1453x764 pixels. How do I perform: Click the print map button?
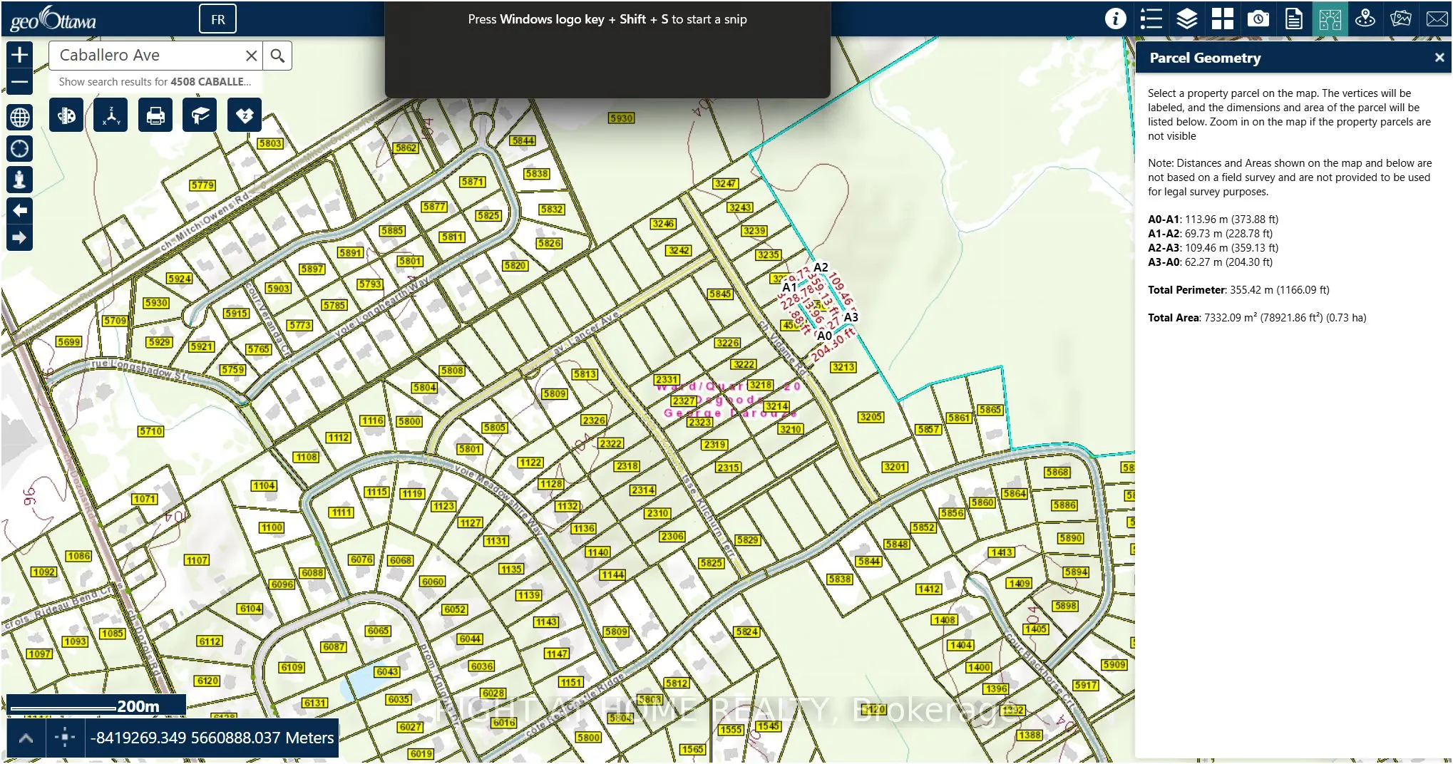[155, 115]
